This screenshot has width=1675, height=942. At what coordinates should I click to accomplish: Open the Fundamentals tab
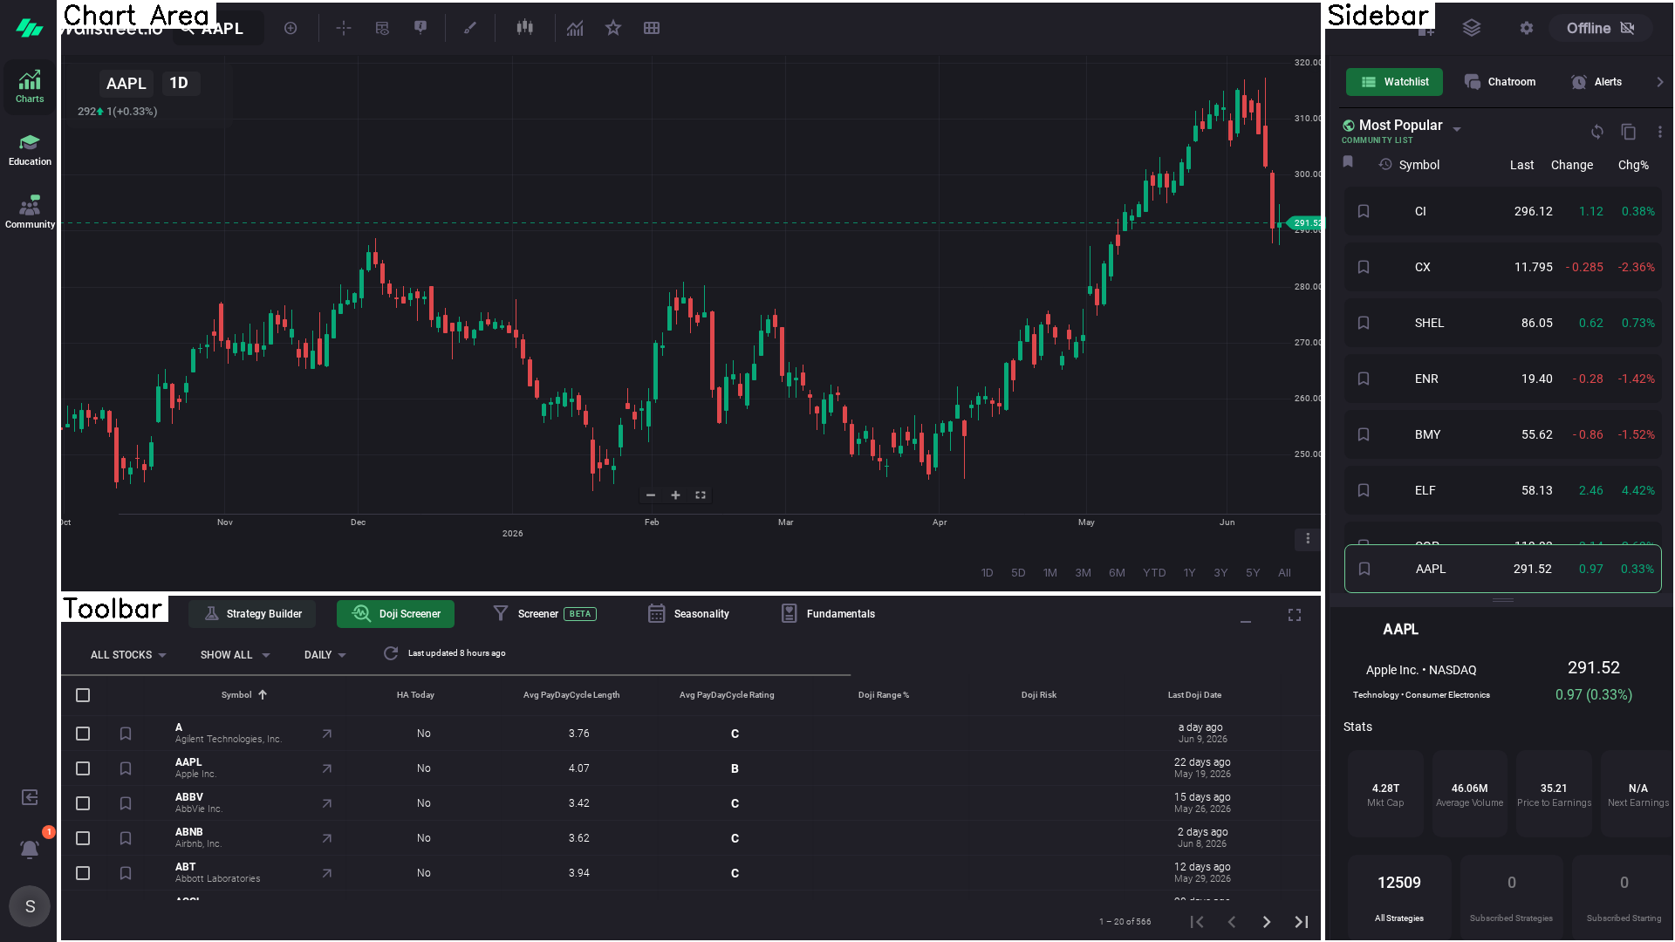(828, 614)
